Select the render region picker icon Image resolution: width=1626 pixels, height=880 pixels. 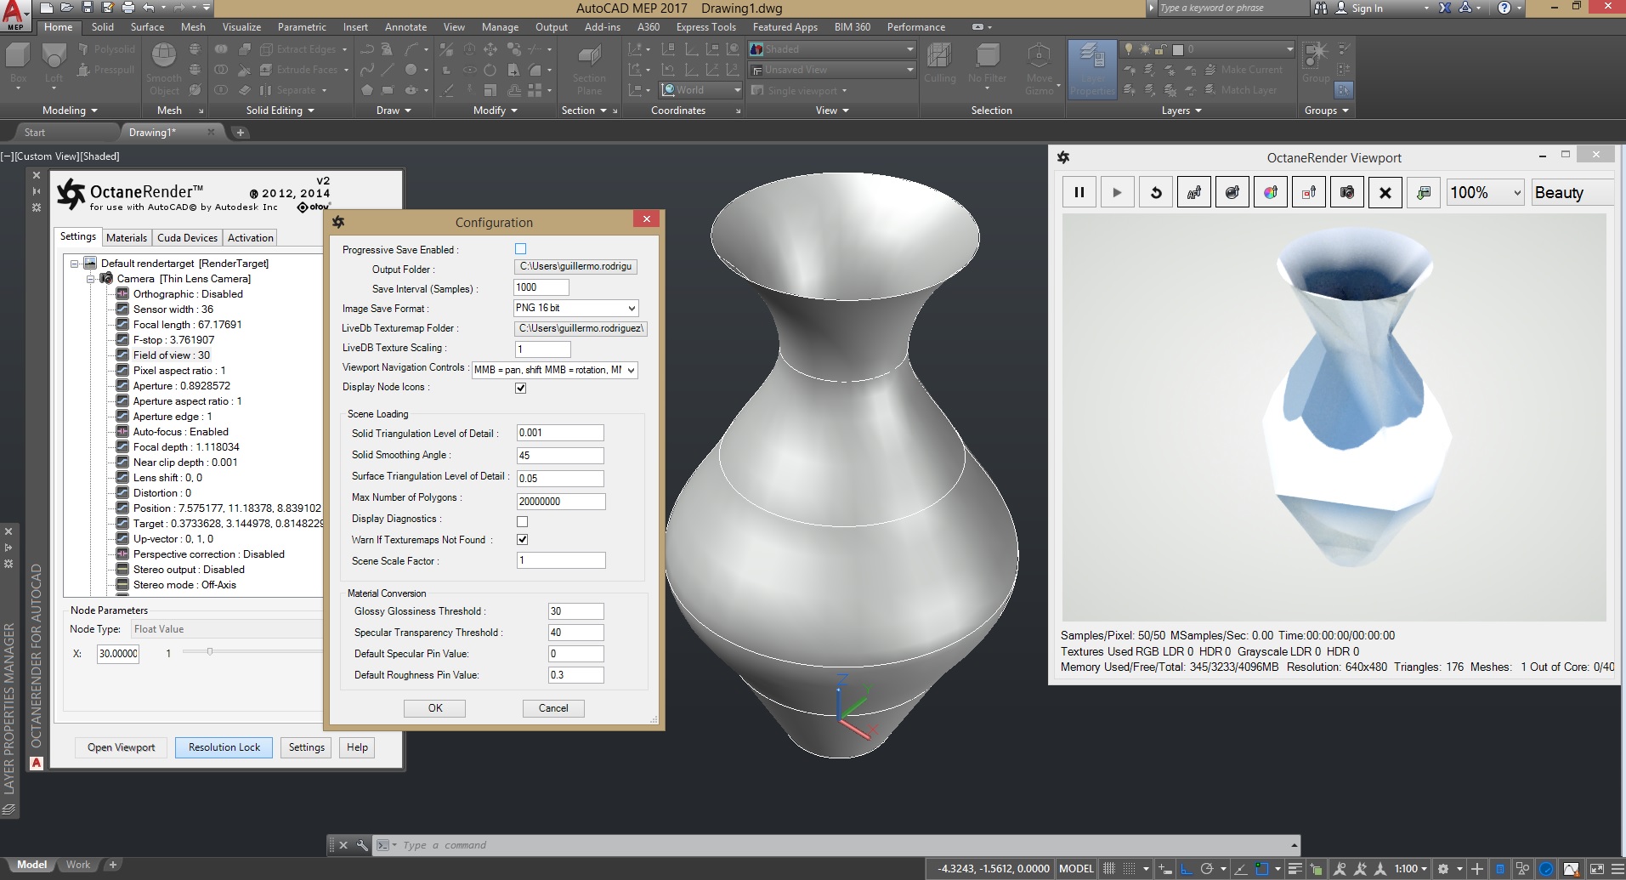point(1309,192)
